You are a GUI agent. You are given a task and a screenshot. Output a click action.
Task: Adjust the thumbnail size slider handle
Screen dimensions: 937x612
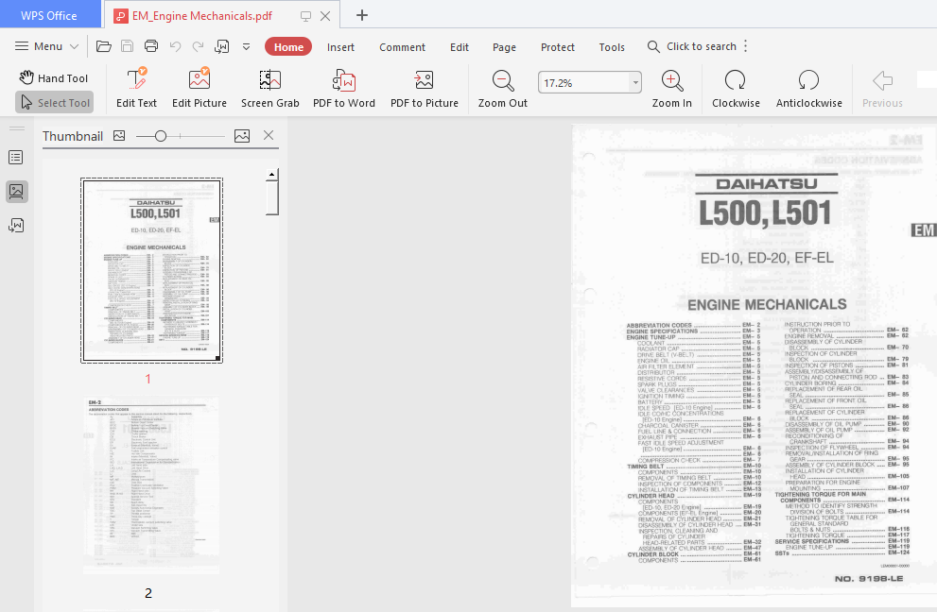point(160,136)
